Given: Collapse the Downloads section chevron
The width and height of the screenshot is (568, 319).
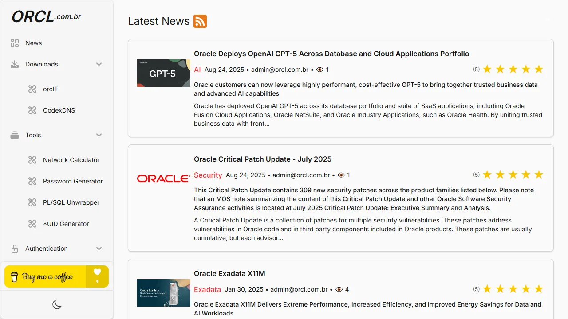Looking at the screenshot, I should coord(99,64).
